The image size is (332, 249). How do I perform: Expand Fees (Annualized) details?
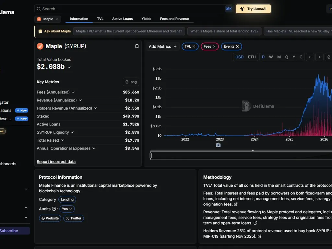(x=73, y=92)
